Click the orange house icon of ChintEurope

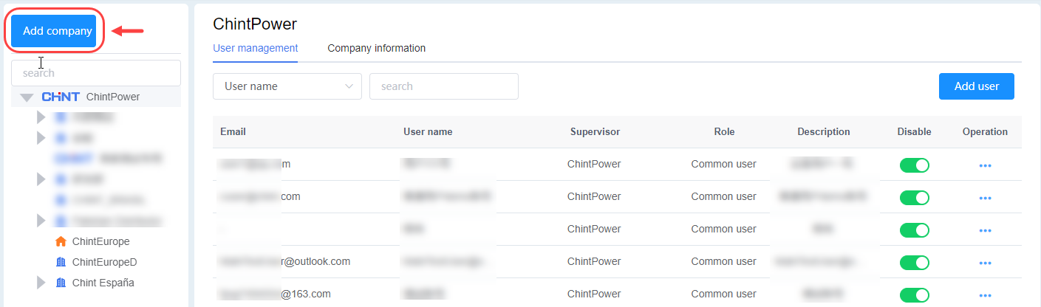61,241
